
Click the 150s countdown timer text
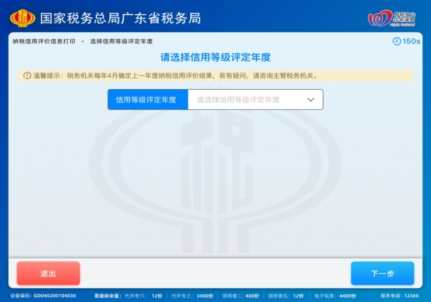[x=412, y=41]
